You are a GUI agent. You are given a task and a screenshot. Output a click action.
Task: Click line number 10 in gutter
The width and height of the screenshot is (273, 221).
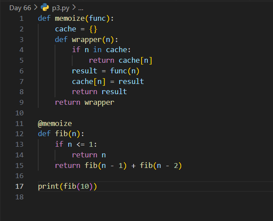pyautogui.click(x=19, y=113)
